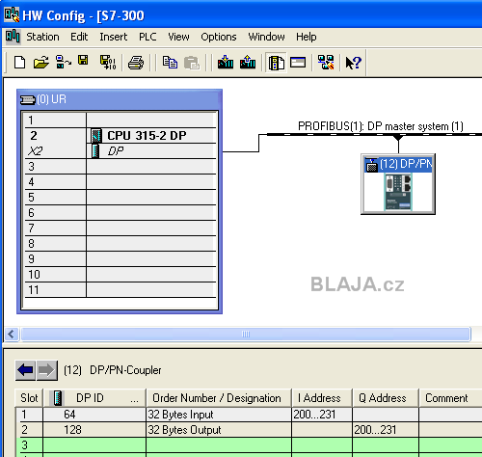Click the Save and Compile icon
The image size is (482, 457).
click(x=108, y=62)
